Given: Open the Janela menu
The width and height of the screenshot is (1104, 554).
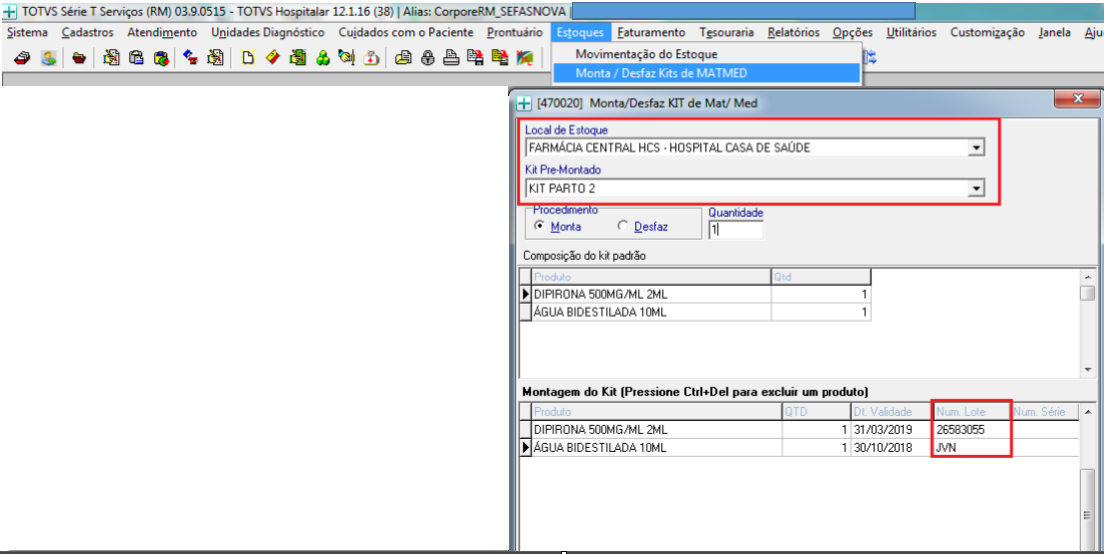Looking at the screenshot, I should click(1055, 32).
